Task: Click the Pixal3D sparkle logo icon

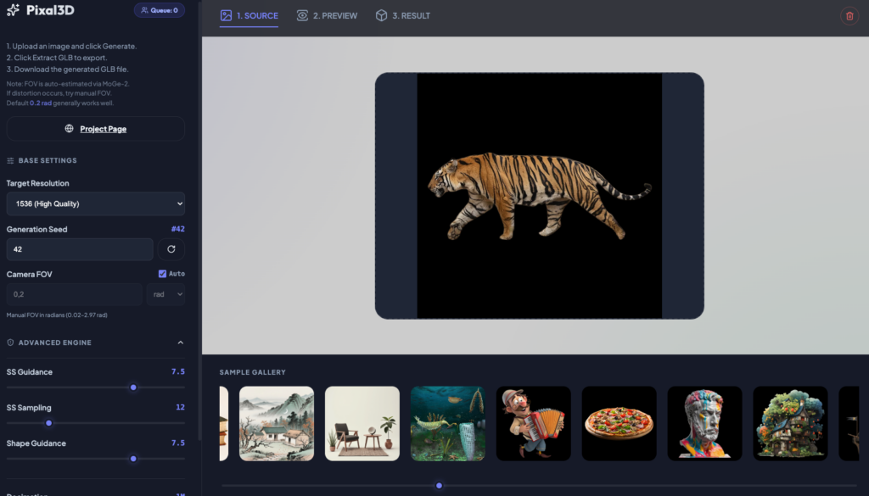Action: click(14, 10)
